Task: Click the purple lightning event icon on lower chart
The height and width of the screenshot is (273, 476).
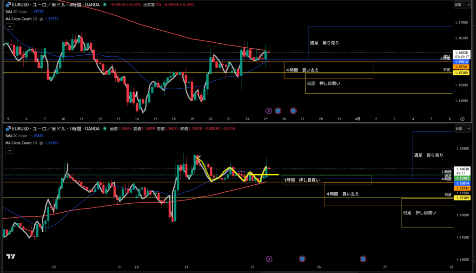Action: [269, 258]
